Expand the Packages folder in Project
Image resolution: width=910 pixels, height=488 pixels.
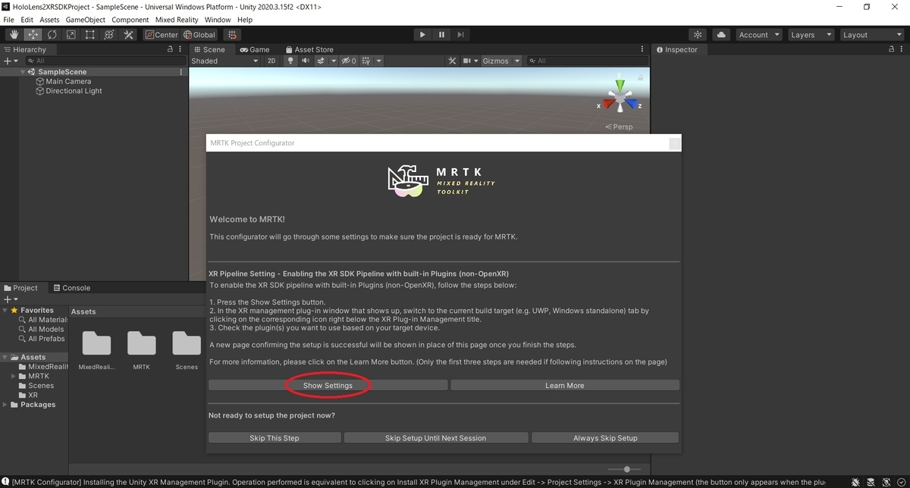pos(5,405)
